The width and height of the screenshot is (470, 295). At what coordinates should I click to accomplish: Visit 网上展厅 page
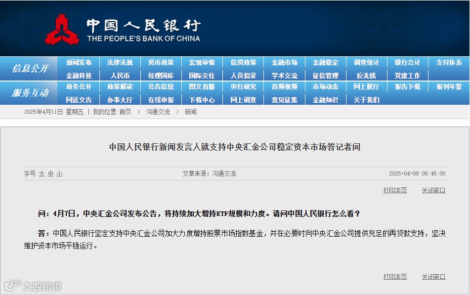(x=366, y=86)
